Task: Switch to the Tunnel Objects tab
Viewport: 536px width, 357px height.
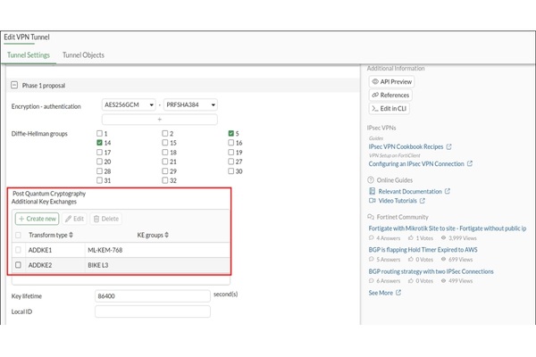Action: click(83, 55)
